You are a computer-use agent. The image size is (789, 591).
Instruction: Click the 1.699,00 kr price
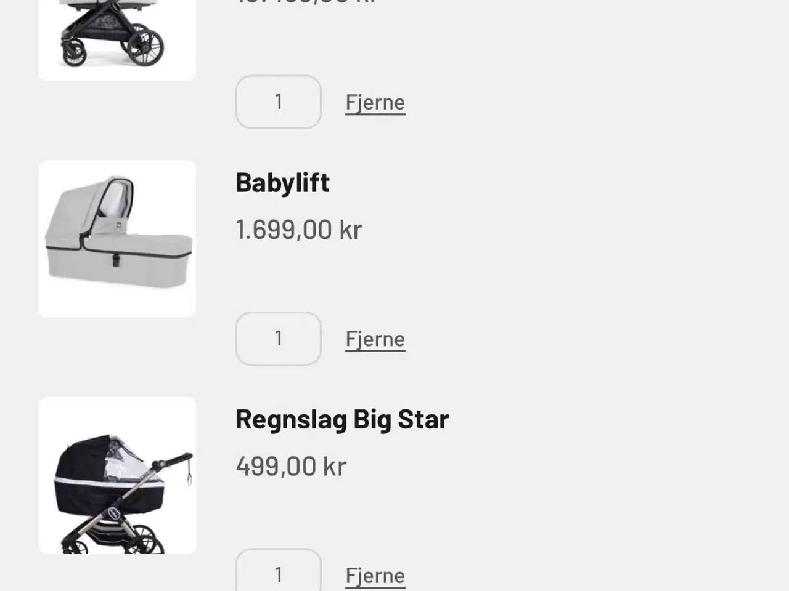pyautogui.click(x=299, y=230)
